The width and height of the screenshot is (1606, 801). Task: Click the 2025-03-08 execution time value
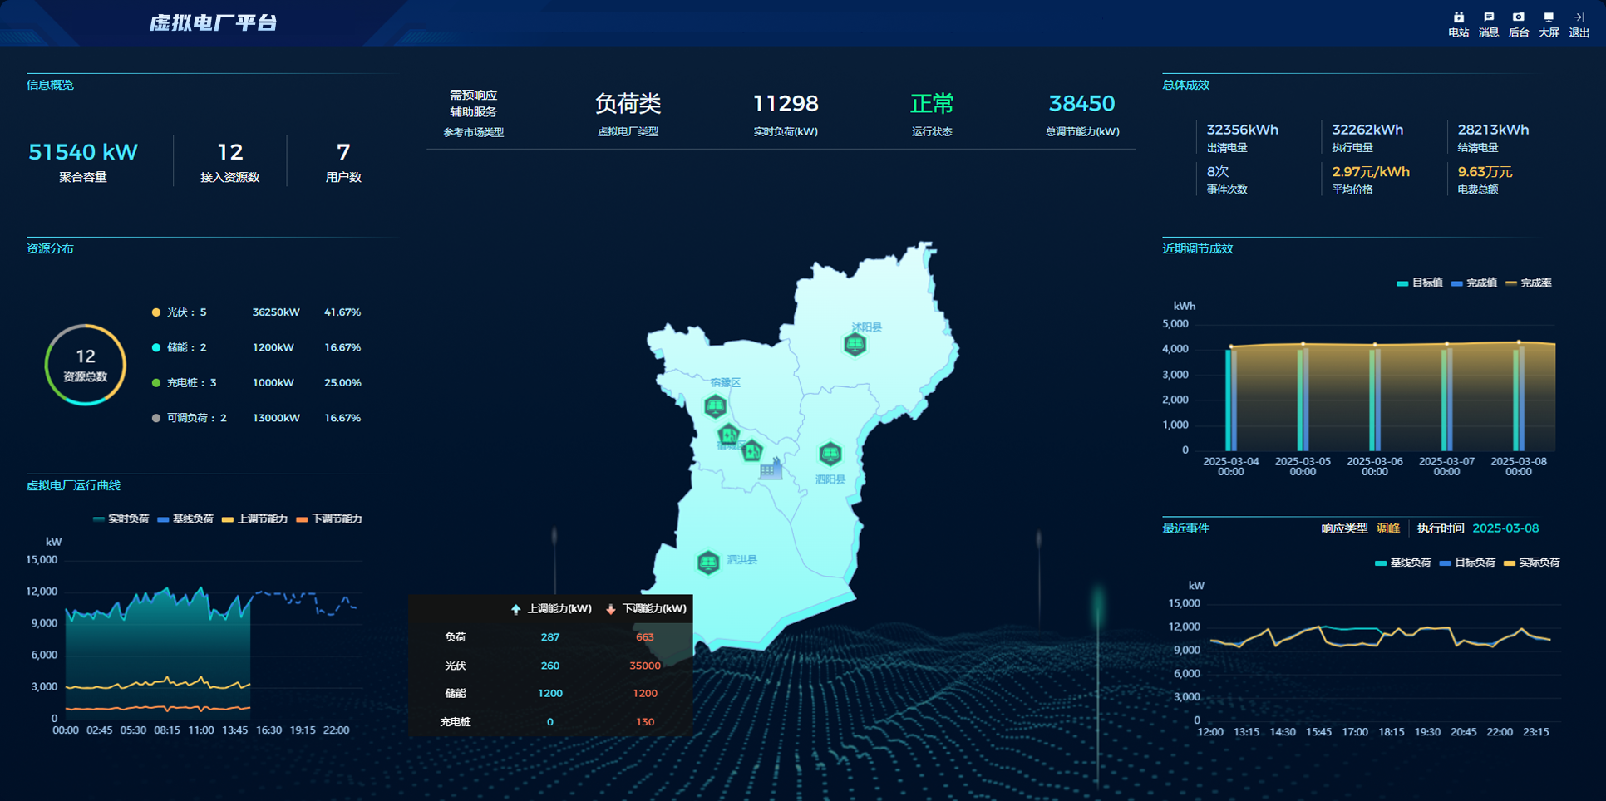point(1505,528)
